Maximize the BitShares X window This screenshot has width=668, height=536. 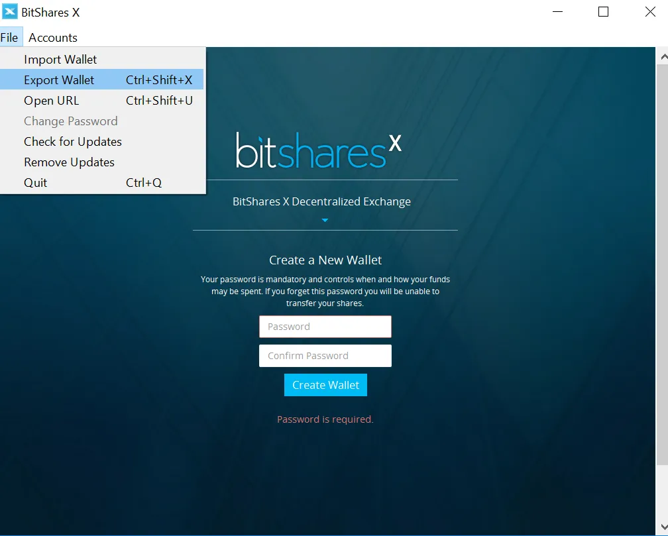(x=603, y=12)
